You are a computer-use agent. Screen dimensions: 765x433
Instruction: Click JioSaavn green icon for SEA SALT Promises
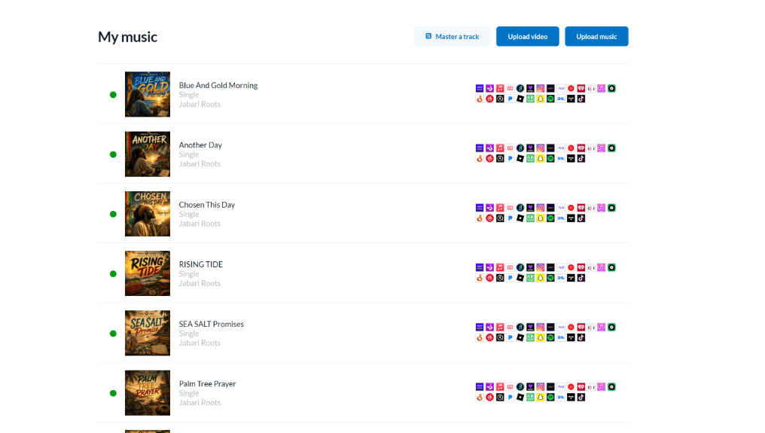coord(530,337)
